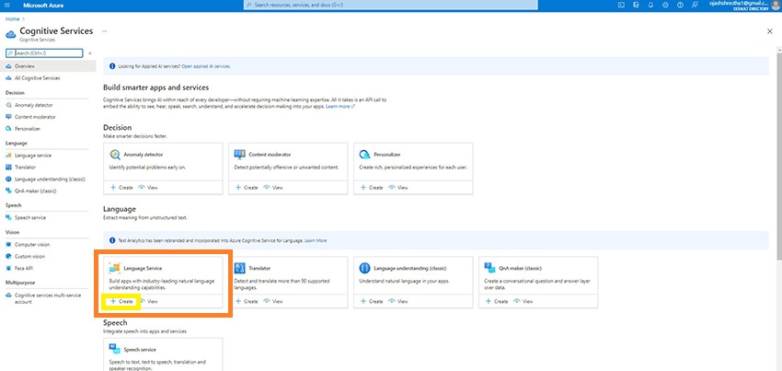Screen dimensions: 782x371
Task: Click View on Language understanding (classic) card
Action: tap(398, 302)
